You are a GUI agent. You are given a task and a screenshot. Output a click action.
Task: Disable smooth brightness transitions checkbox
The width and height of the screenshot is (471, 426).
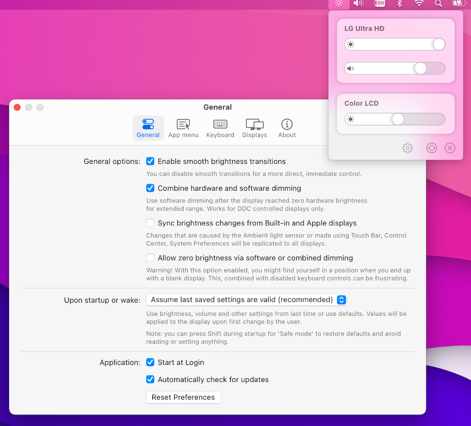click(150, 161)
